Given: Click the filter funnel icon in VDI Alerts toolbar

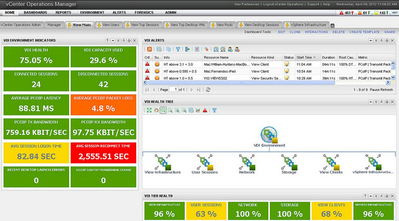Looking at the screenshot, I should [x=178, y=49].
